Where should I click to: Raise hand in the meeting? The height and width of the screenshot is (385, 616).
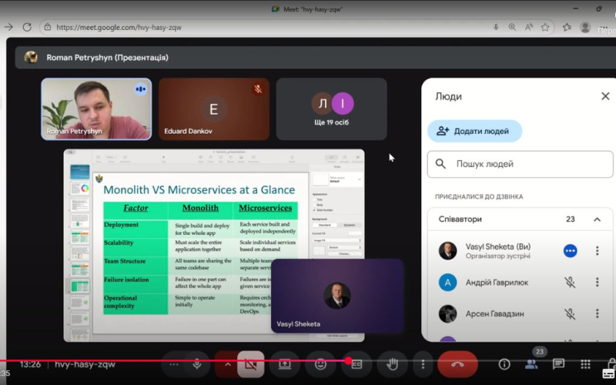pos(392,364)
